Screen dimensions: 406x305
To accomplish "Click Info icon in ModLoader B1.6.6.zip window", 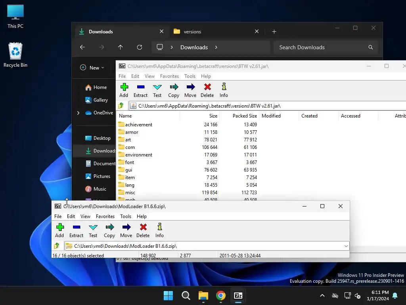I will (159, 227).
